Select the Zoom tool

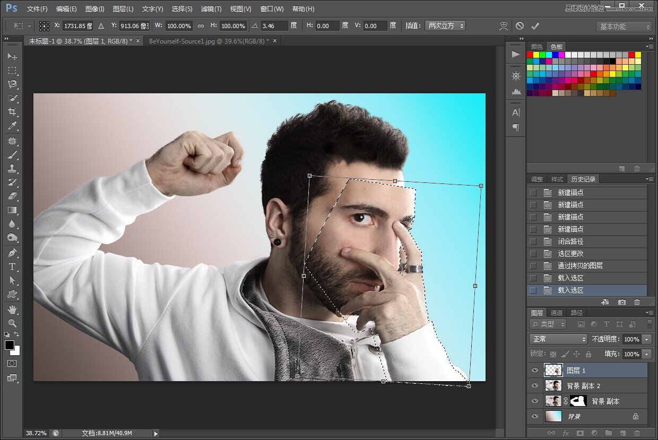[12, 323]
